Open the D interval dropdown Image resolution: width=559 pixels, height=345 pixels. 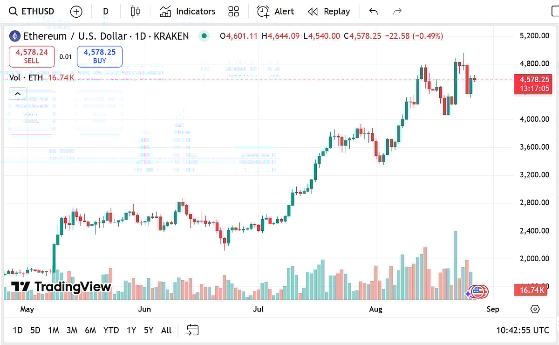coord(105,11)
